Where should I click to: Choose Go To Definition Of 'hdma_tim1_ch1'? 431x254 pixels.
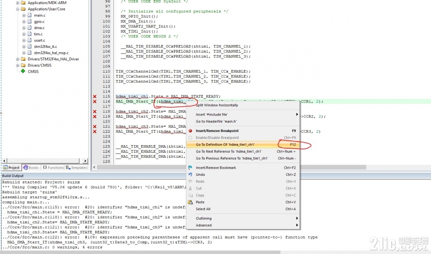tap(243, 144)
